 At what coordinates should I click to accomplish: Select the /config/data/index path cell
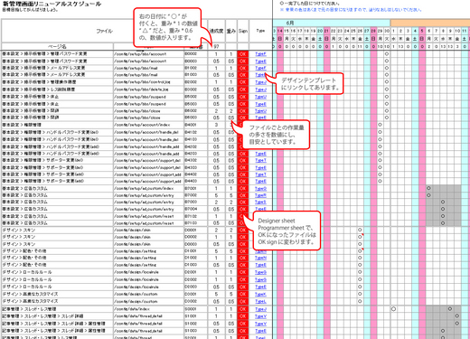coord(148,309)
